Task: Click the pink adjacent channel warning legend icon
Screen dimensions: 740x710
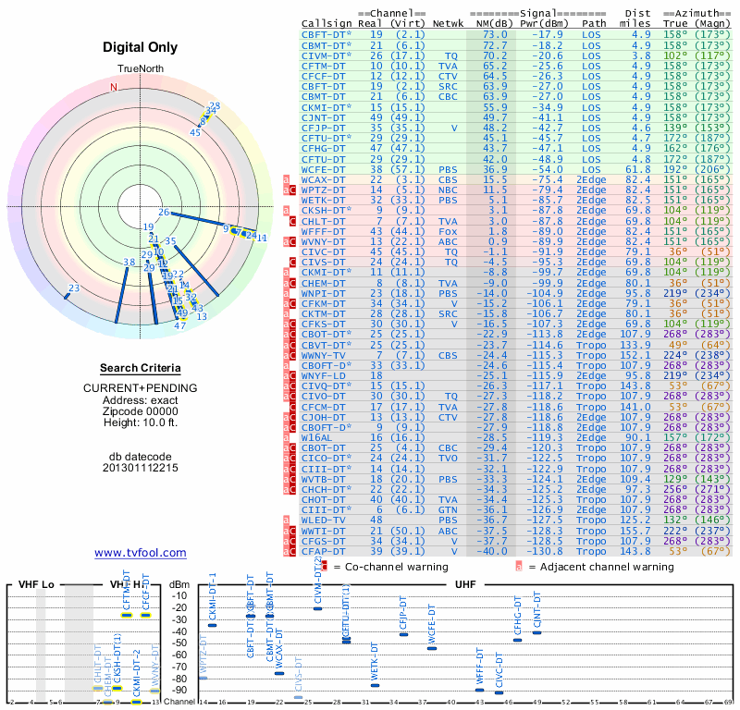Action: click(519, 567)
